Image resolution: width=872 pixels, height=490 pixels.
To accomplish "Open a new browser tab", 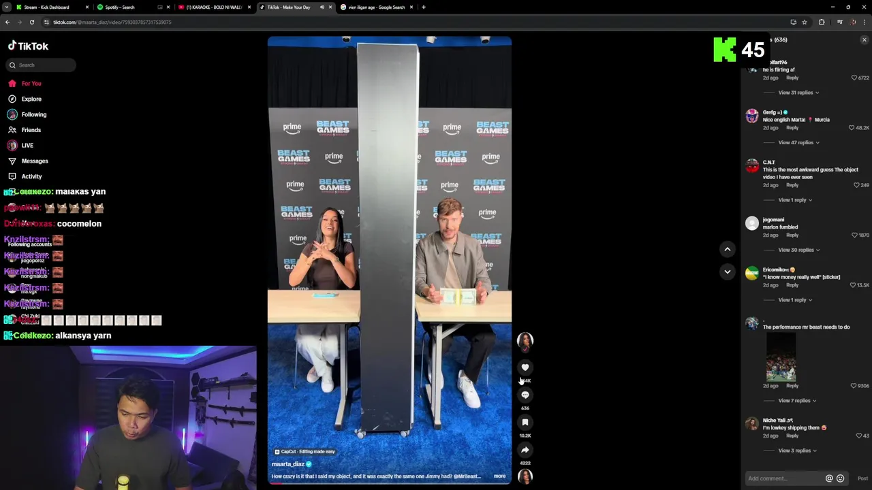I will click(423, 7).
